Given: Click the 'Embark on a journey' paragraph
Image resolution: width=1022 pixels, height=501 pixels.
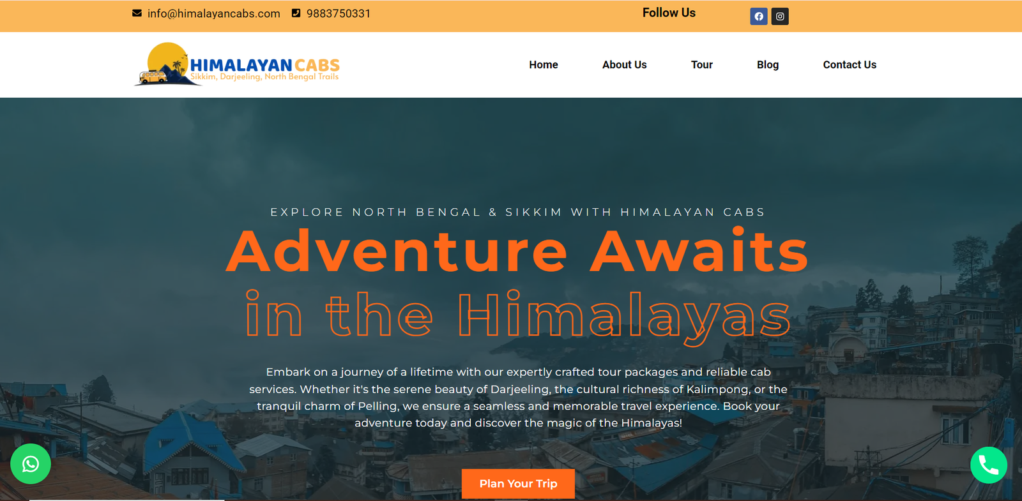Looking at the screenshot, I should click(x=518, y=397).
